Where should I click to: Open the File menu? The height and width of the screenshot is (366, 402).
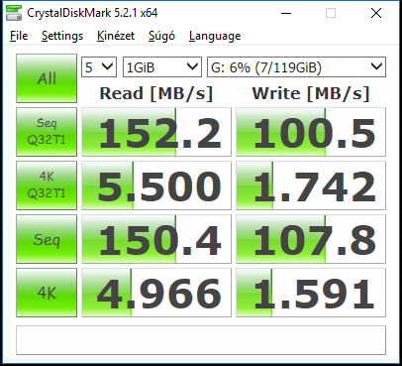coord(19,36)
